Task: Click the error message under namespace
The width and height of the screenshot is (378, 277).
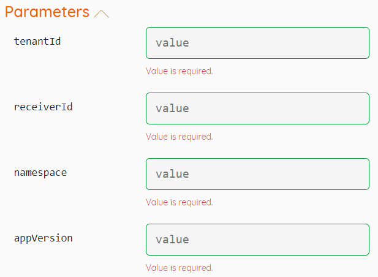Action: [x=179, y=202]
